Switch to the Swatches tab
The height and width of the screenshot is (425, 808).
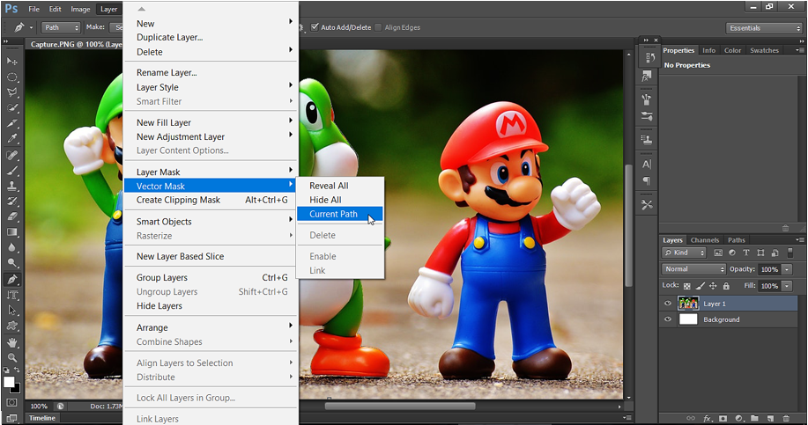click(764, 50)
